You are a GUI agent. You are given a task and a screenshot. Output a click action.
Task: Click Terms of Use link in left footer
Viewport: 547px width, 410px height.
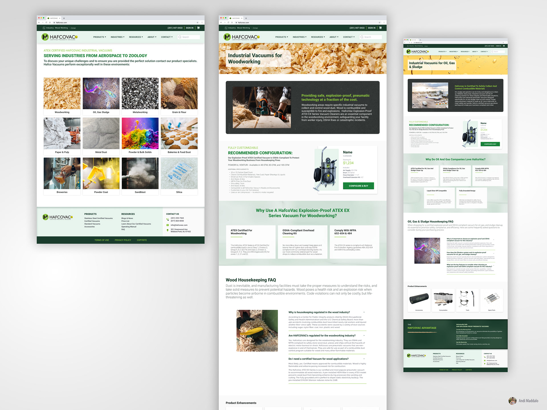point(102,240)
